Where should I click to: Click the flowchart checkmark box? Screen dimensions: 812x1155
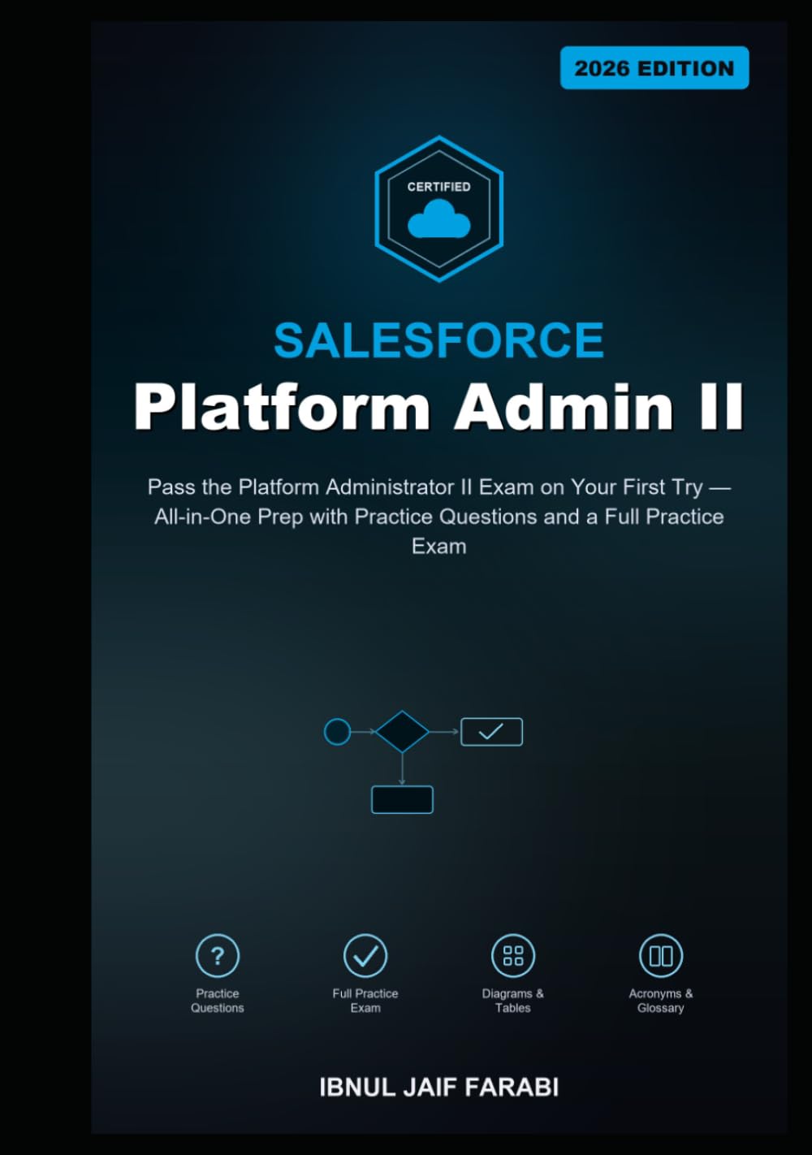[x=491, y=732]
